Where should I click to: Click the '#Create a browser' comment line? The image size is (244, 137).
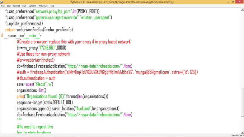pos(74,42)
